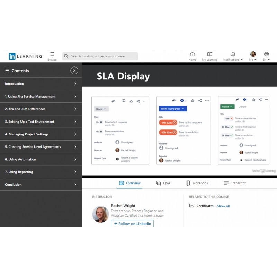Expand 1. Using Jira Service Management

[41, 96]
